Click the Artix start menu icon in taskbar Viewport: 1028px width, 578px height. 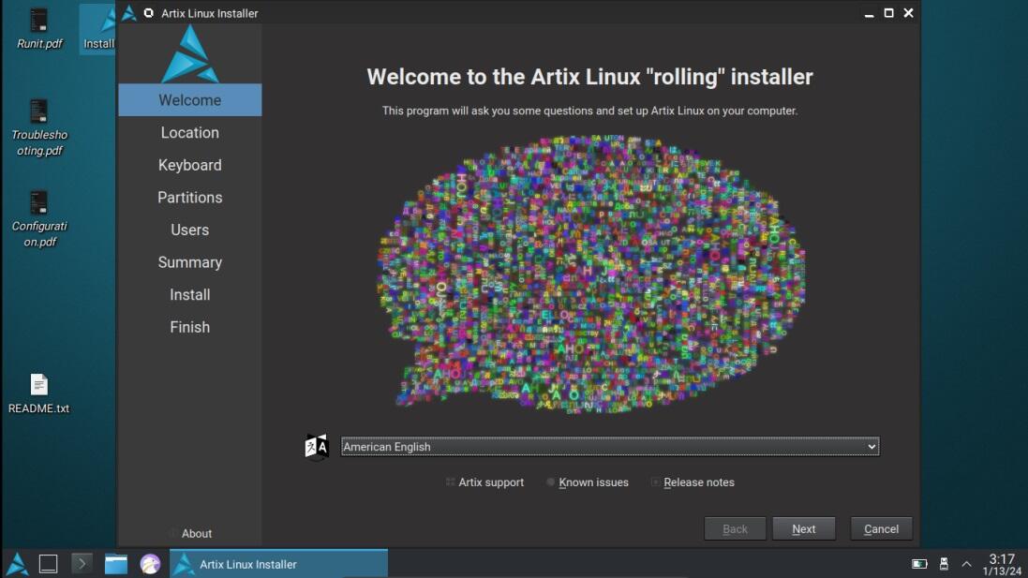[x=16, y=564]
